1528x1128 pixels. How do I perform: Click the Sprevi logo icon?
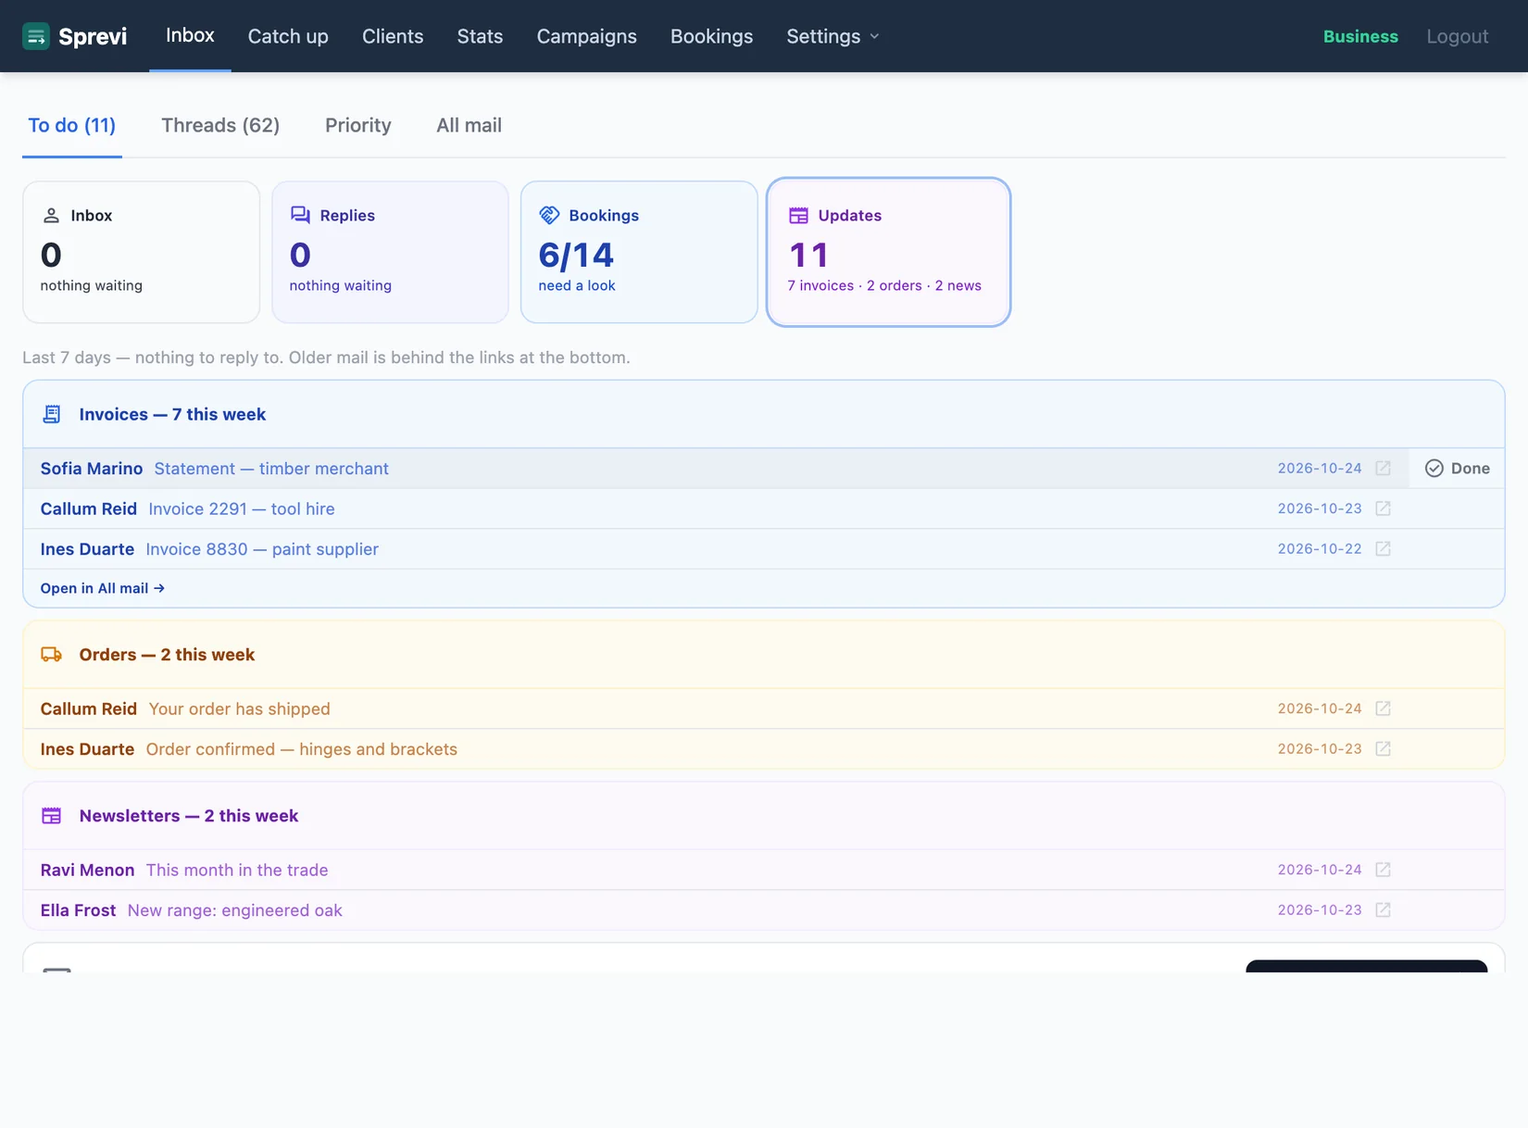tap(36, 36)
